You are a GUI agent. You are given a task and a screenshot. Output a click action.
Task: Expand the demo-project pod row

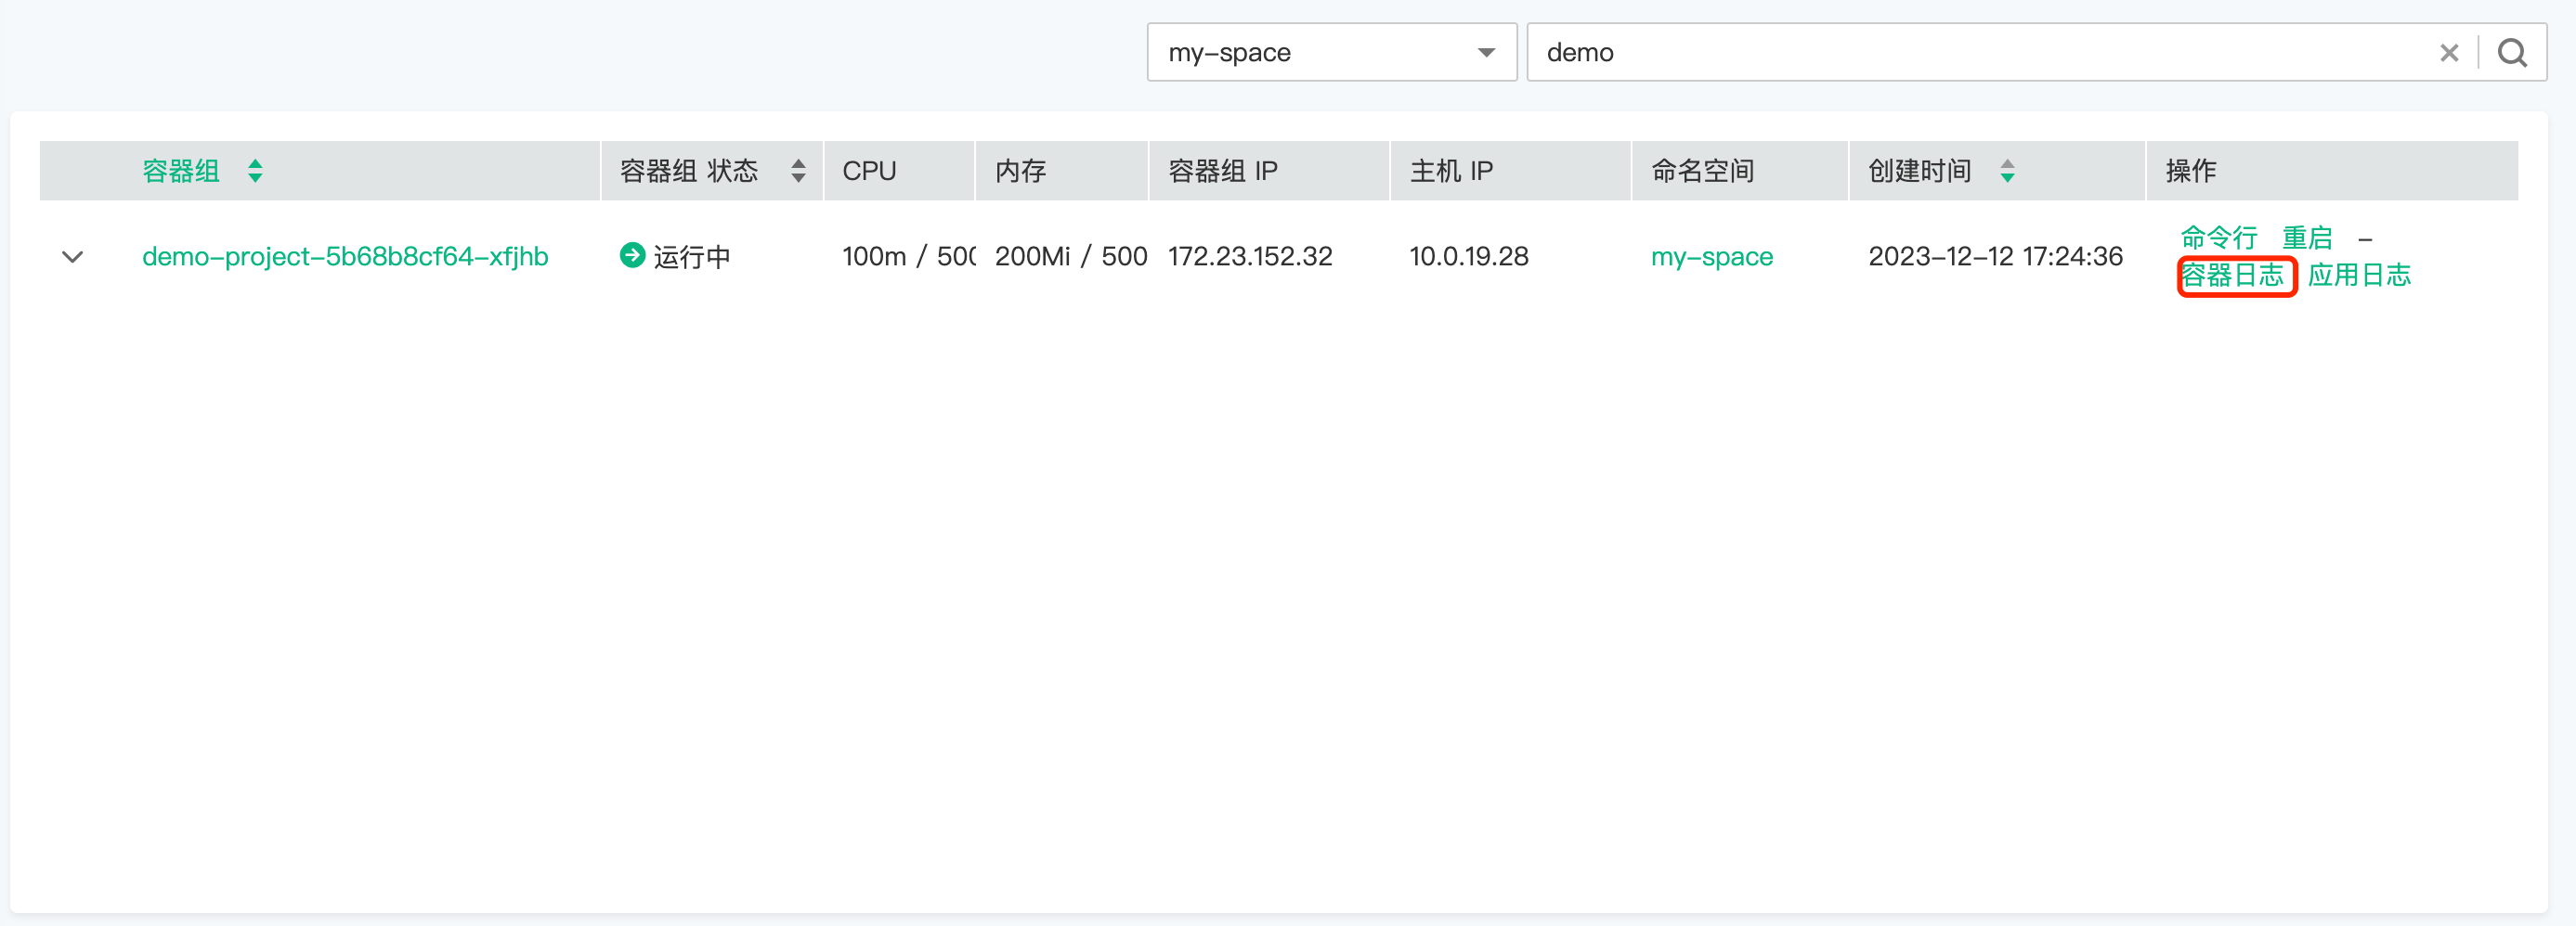pyautogui.click(x=72, y=257)
